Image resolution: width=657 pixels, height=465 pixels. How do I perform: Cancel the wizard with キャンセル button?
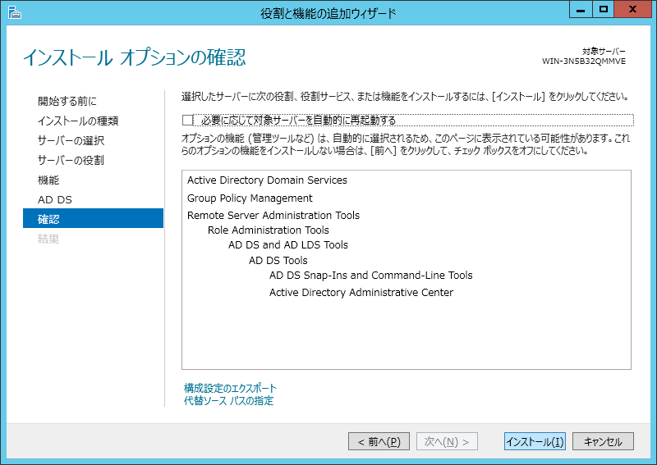[603, 441]
